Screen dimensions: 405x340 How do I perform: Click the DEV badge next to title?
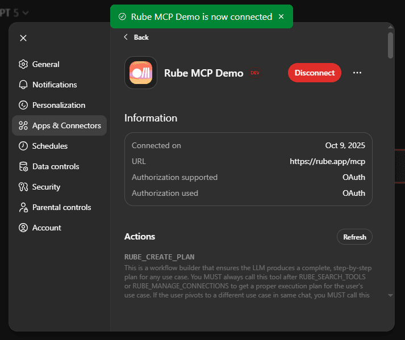(255, 73)
